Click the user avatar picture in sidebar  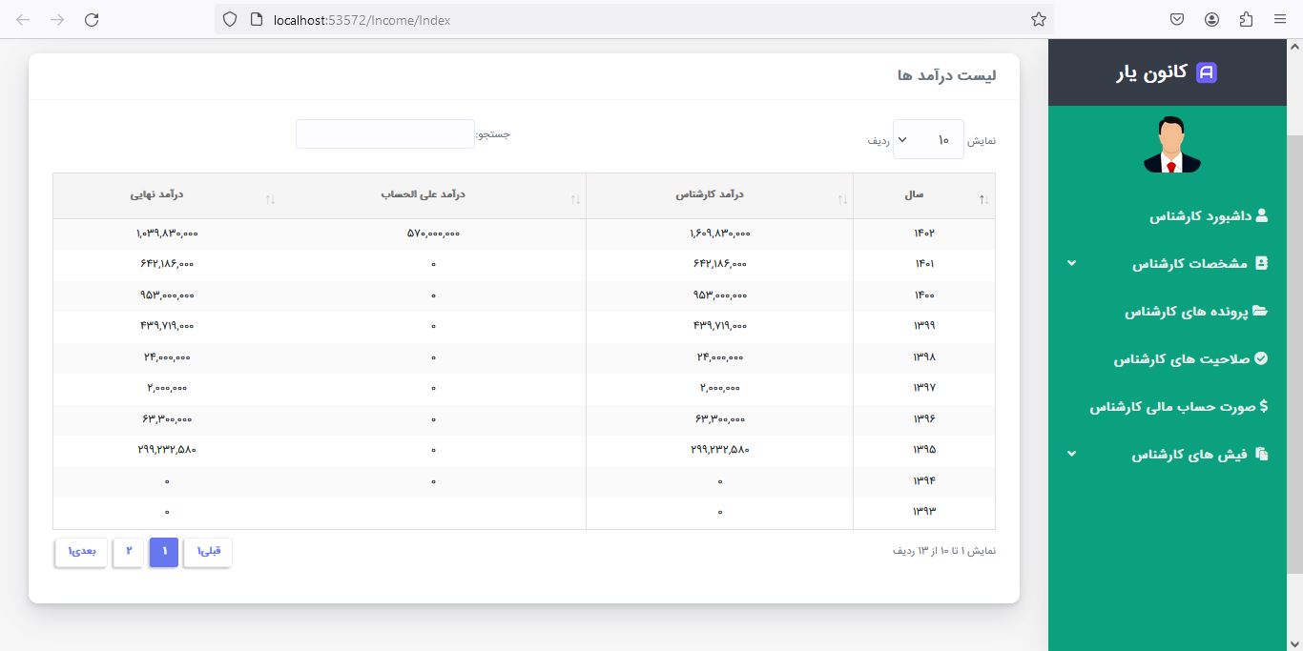click(x=1171, y=145)
